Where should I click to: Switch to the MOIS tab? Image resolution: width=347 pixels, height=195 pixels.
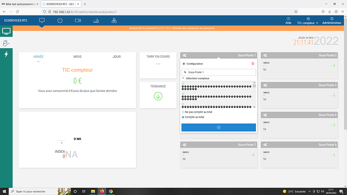(x=77, y=57)
